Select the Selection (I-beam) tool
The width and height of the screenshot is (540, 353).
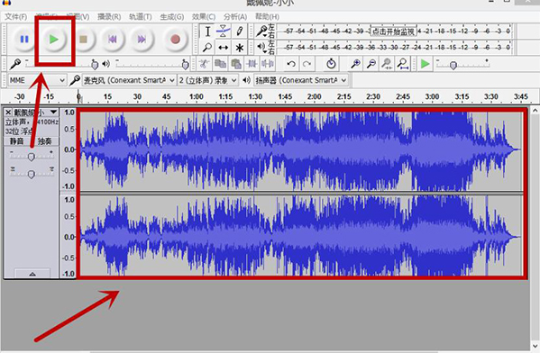pos(207,32)
